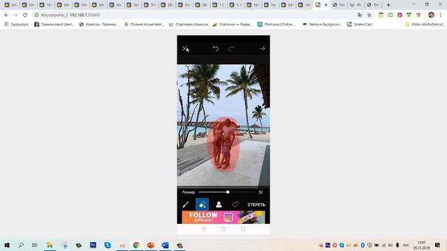447x251 pixels.
Task: Go back in browser history
Action: click(x=6, y=15)
